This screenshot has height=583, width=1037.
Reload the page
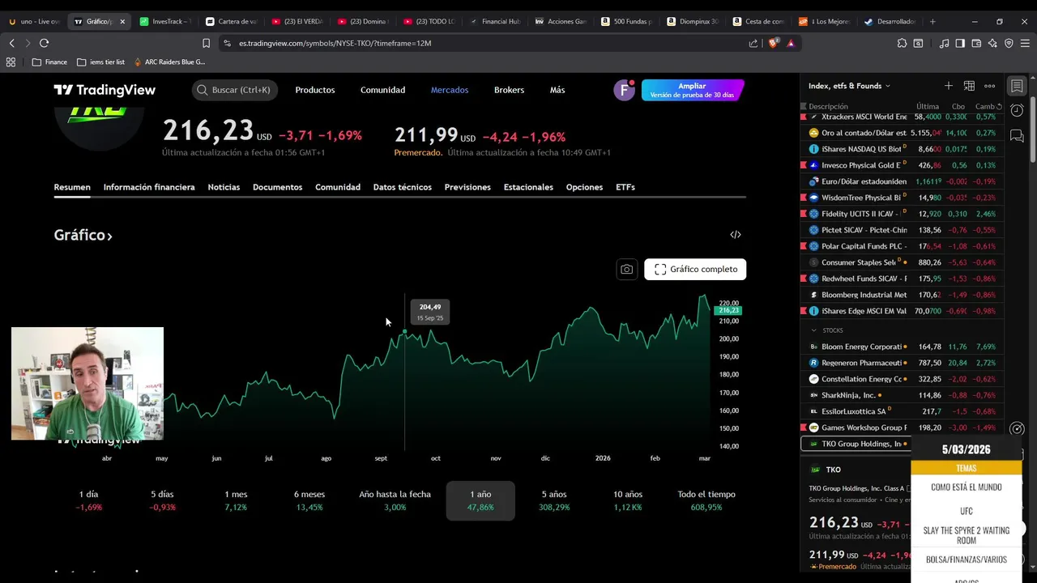pos(44,43)
